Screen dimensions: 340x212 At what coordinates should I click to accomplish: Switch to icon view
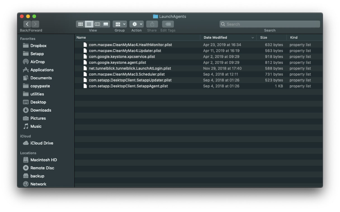pos(81,24)
